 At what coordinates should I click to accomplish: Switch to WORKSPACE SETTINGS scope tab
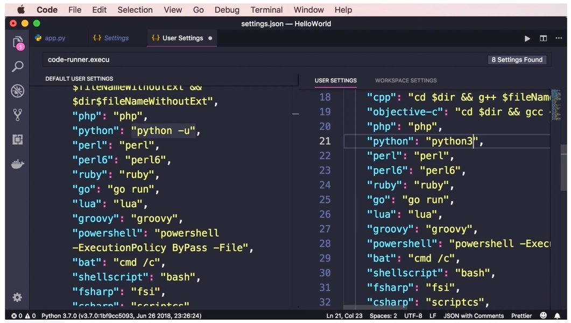406,80
